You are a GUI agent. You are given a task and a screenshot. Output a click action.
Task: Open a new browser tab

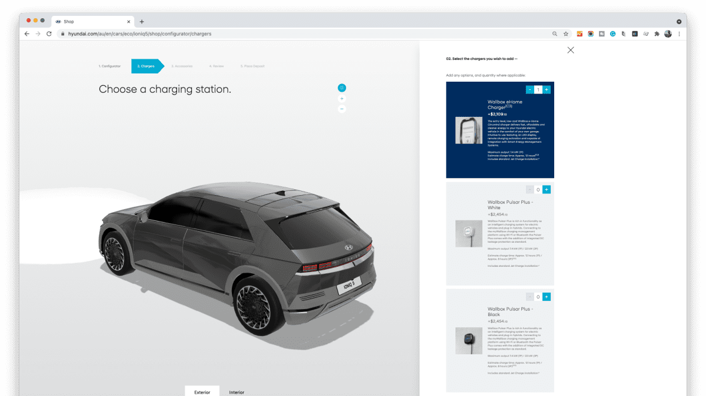click(142, 22)
